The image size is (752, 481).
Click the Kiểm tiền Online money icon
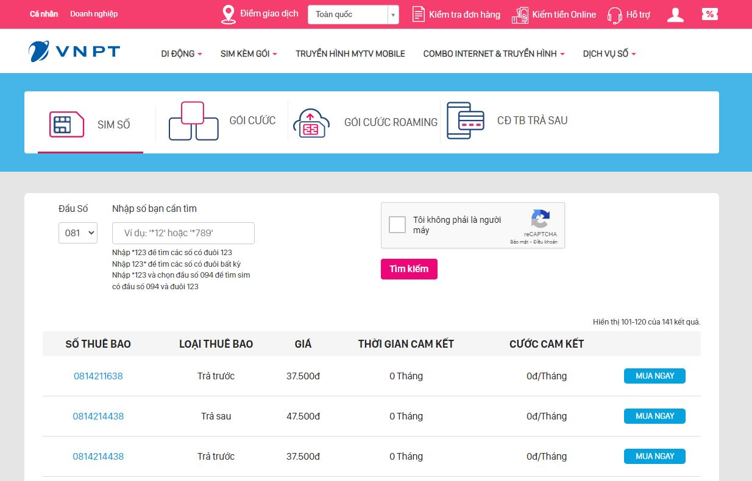520,15
